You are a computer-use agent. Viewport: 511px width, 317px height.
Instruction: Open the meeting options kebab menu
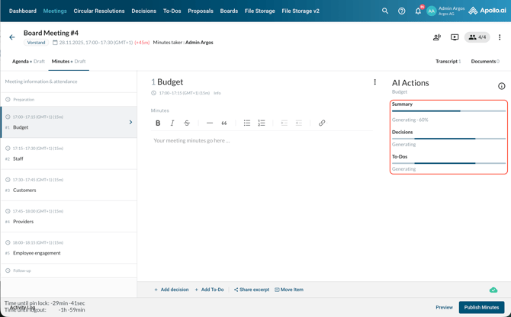[x=500, y=37]
